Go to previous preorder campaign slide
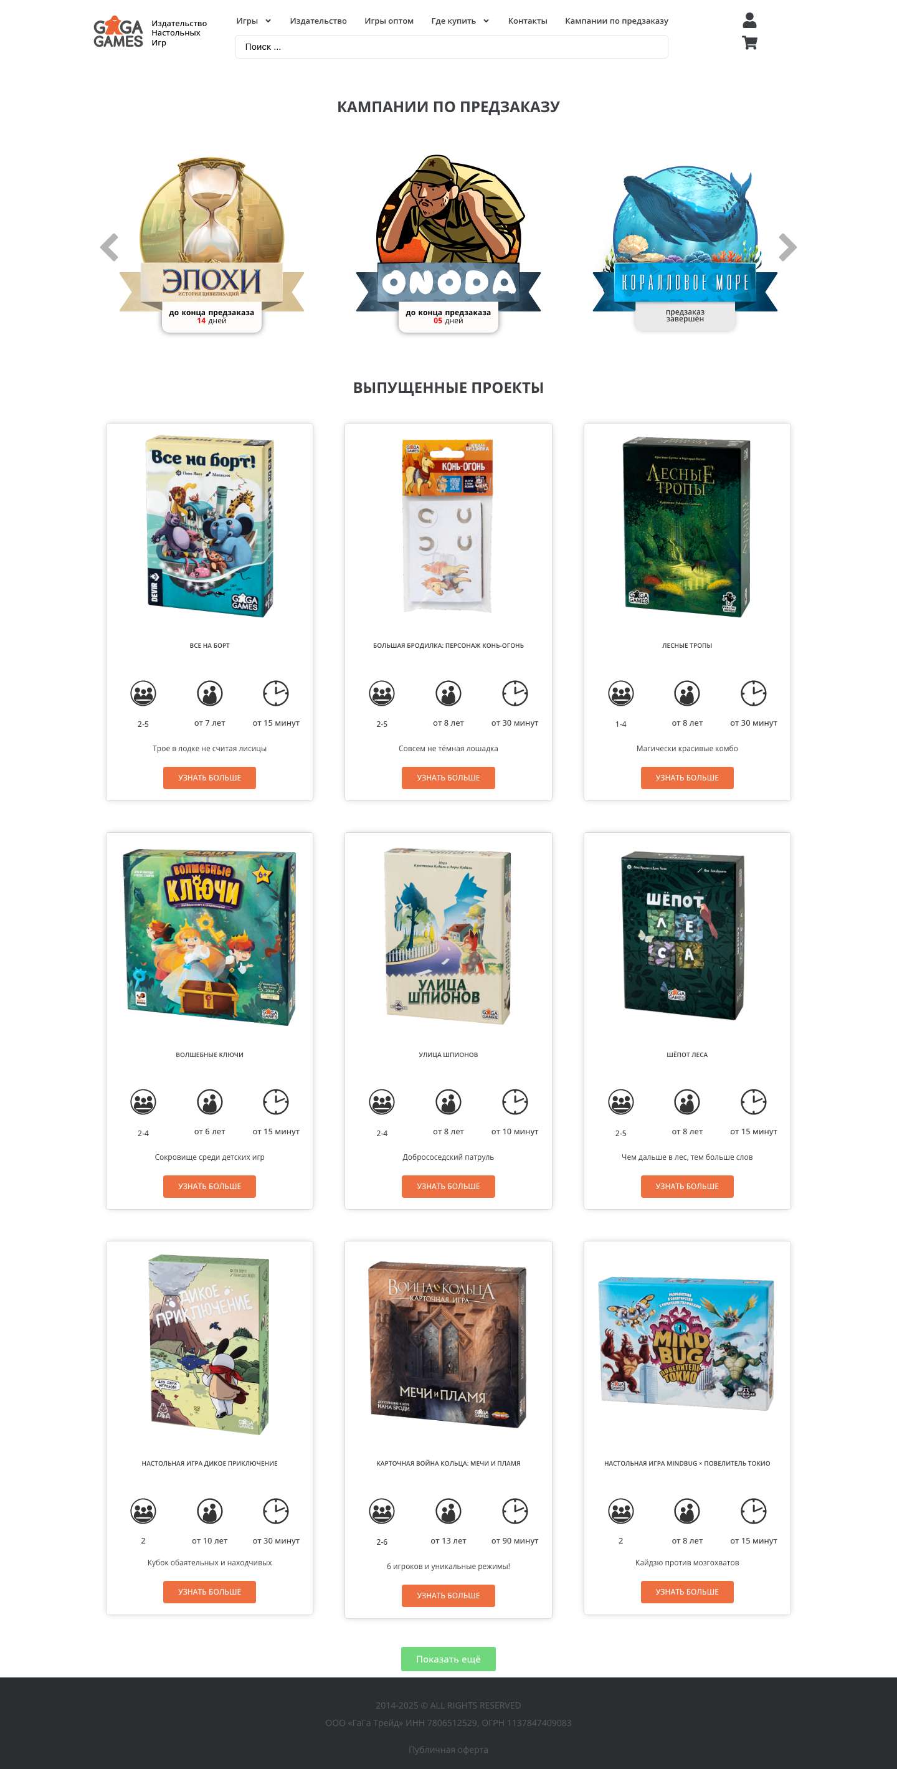Screen dimensions: 897x1769 pyautogui.click(x=109, y=247)
